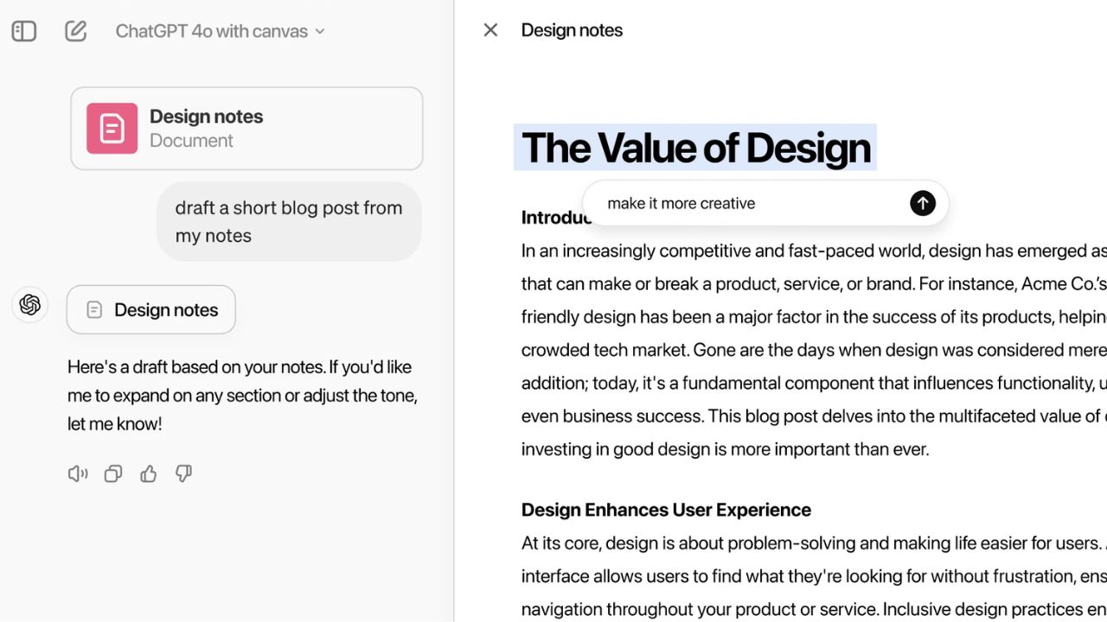Close the Design notes canvas

click(490, 30)
